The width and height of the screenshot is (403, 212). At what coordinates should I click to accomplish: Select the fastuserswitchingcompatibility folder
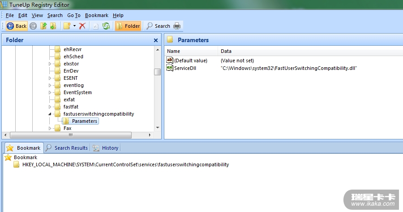pyautogui.click(x=99, y=114)
